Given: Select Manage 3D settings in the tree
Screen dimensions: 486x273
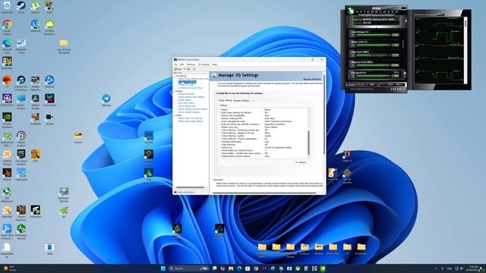Looking at the screenshot, I should point(187,82).
